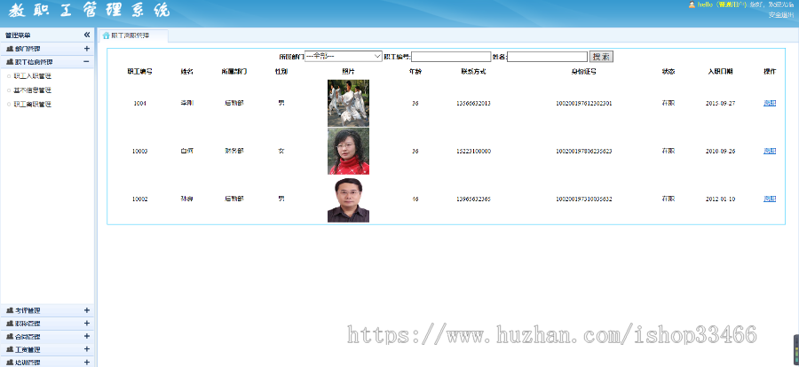Viewport: 799px width, 367px height.
Task: Click the 安全退出 logout link
Action: click(780, 15)
